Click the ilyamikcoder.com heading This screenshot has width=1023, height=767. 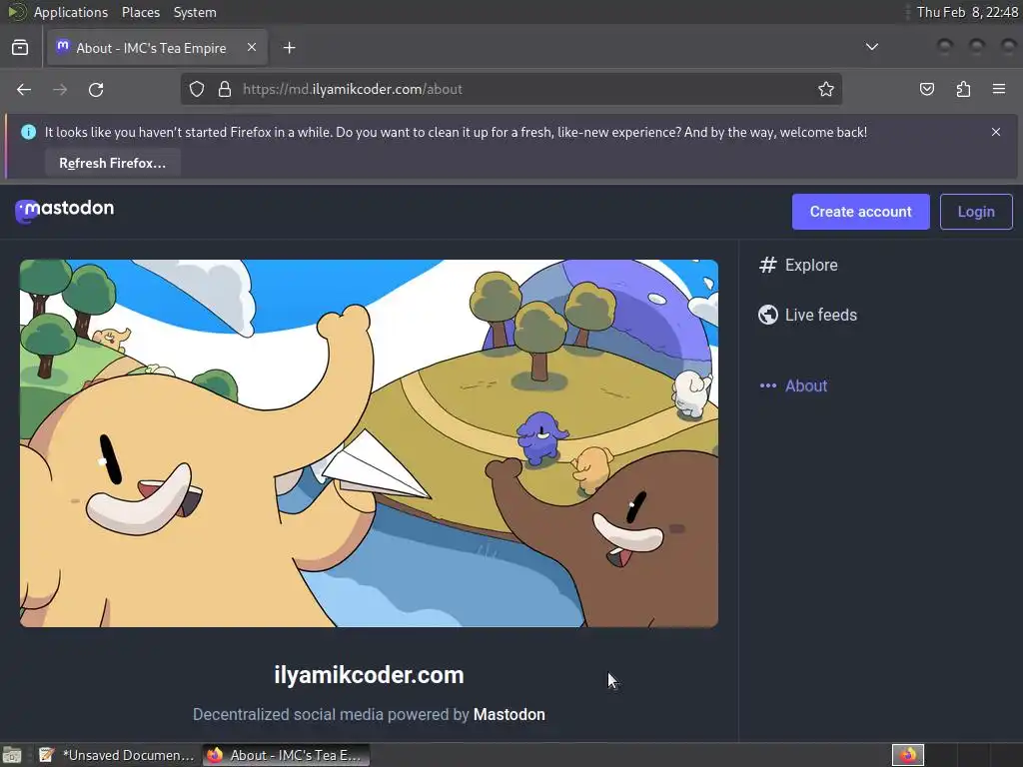[370, 675]
